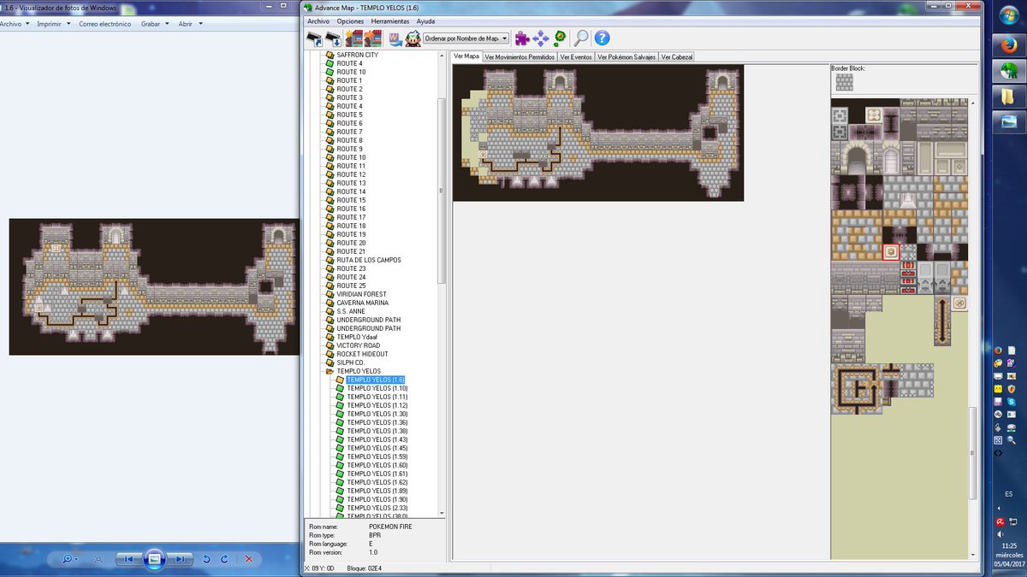Select RUTA DE LOS CAMPOS in map list
Screen dimensions: 1027x577
(x=369, y=260)
